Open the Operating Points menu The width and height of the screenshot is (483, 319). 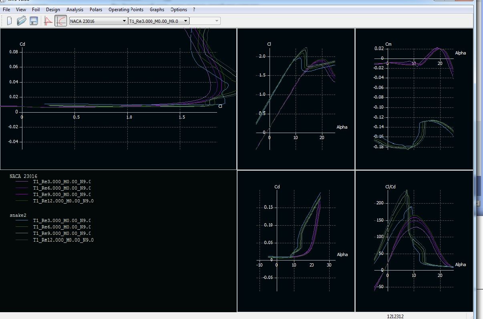point(126,9)
